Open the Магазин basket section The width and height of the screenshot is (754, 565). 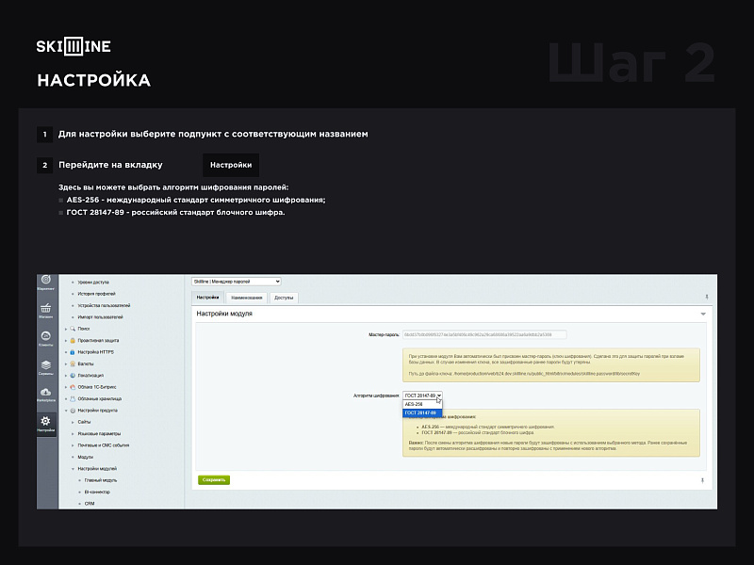tap(45, 311)
